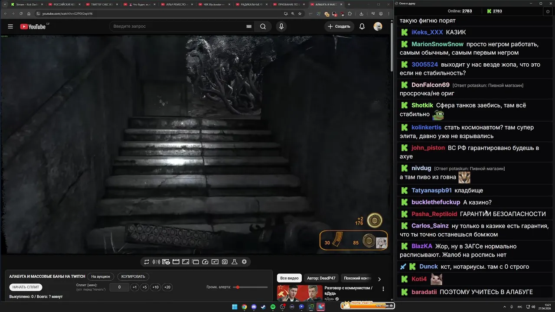Switch to Stream - Kick Dashboard tab
Viewport: 555px width, 312px height.
[26, 4]
